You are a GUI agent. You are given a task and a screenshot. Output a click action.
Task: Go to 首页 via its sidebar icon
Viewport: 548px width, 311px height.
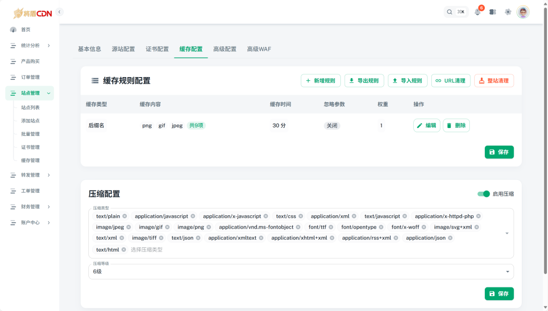click(x=12, y=29)
